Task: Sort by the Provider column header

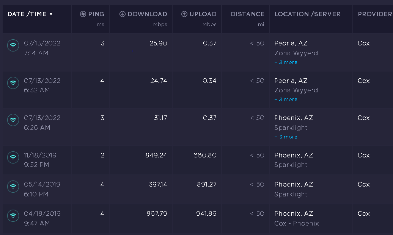Action: pos(375,14)
